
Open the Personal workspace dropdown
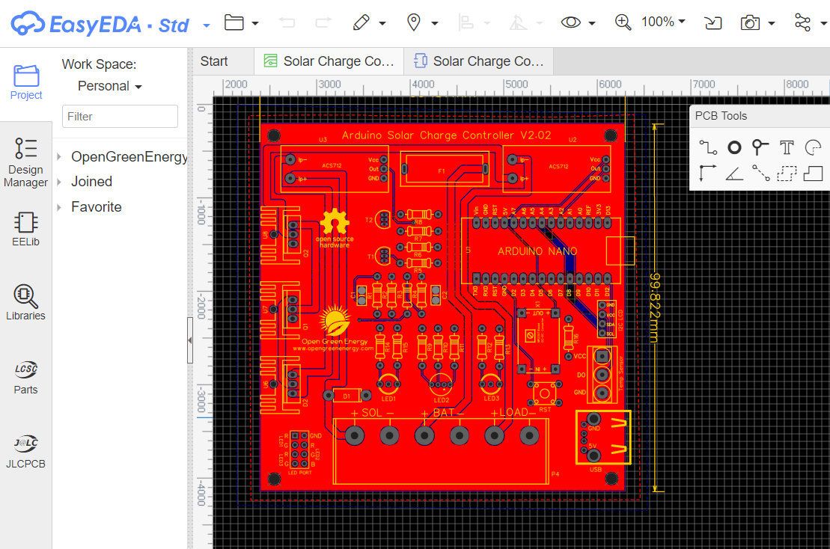(x=109, y=86)
